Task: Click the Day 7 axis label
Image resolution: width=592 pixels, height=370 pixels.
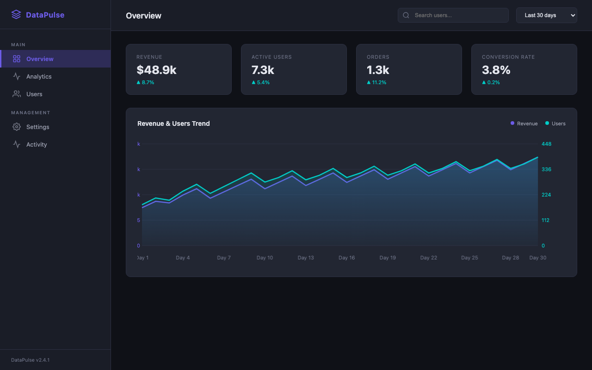Action: tap(224, 258)
